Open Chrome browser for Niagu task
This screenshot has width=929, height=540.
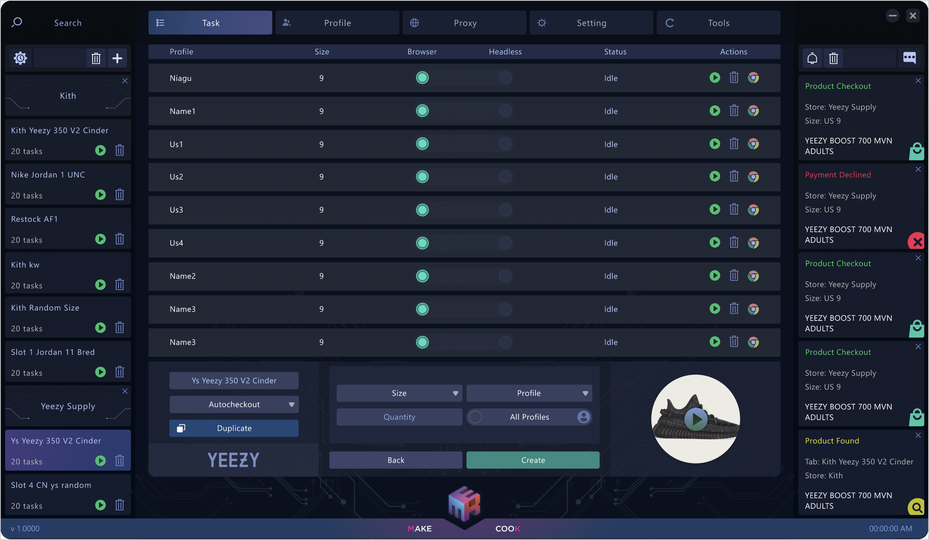click(x=753, y=78)
